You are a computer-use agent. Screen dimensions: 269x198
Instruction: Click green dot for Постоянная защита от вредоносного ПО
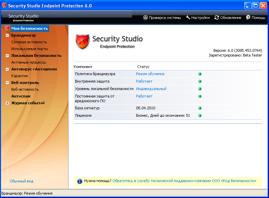(200, 96)
